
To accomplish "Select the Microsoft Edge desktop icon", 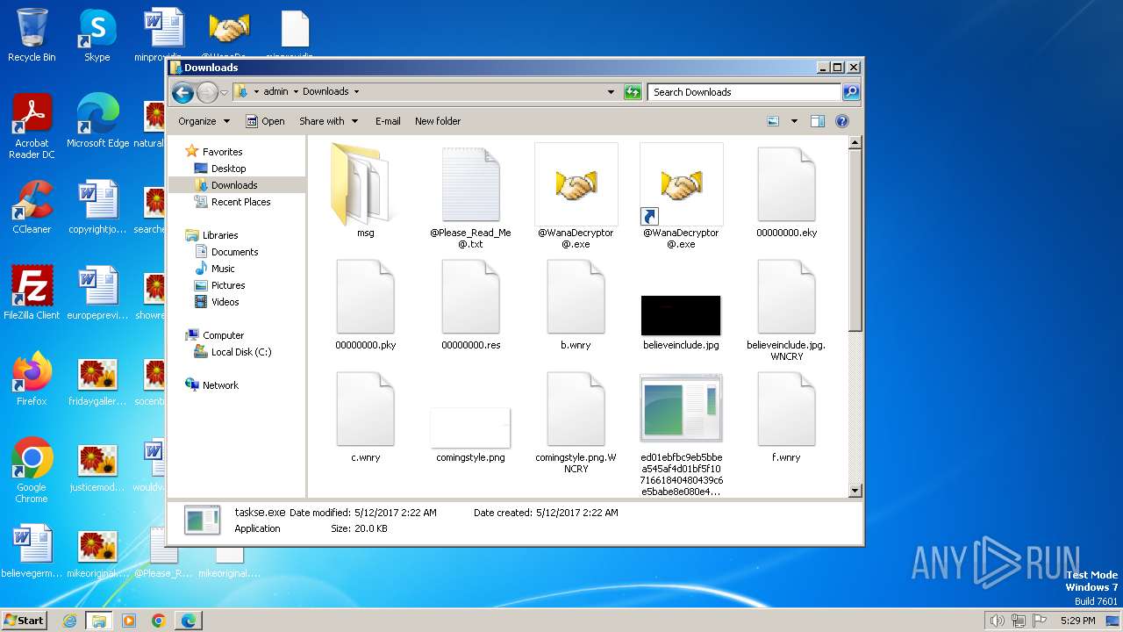I will pos(97,122).
